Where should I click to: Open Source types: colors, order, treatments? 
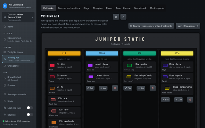pyautogui.click(x=151, y=26)
